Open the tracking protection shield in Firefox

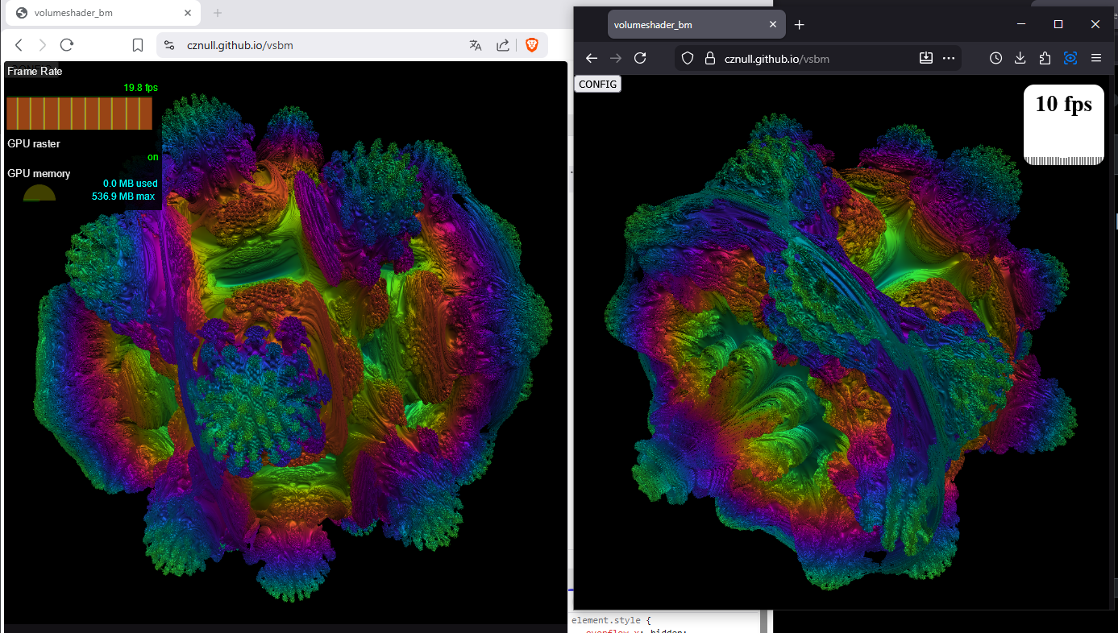[x=688, y=58]
